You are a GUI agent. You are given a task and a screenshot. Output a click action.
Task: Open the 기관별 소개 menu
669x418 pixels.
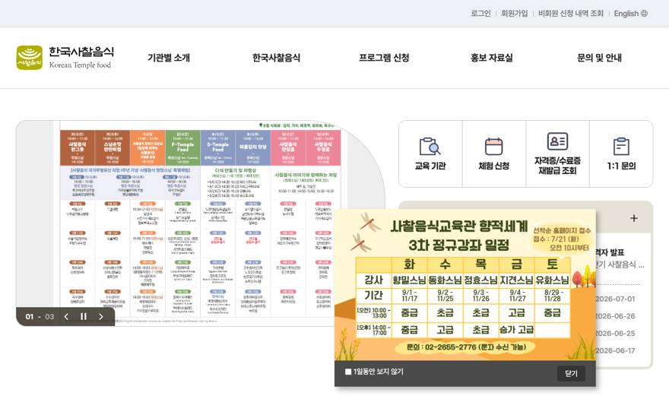pos(169,58)
